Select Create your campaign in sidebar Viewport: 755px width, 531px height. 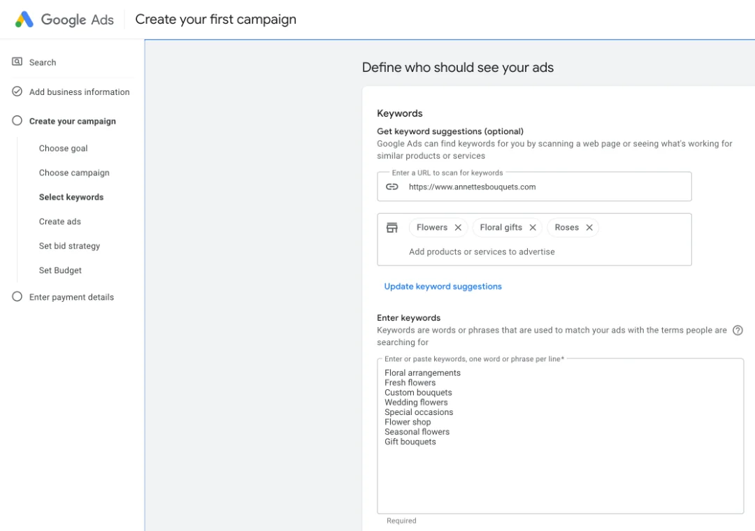pyautogui.click(x=73, y=122)
